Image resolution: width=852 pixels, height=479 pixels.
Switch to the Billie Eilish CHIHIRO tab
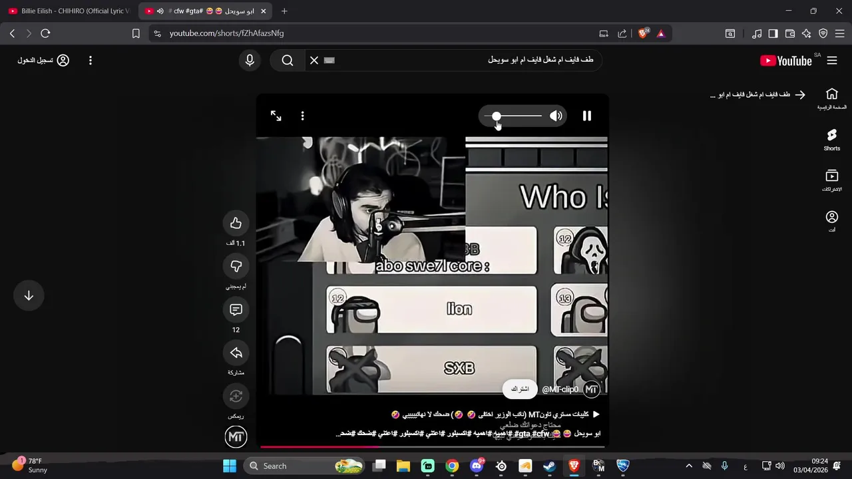tap(69, 11)
